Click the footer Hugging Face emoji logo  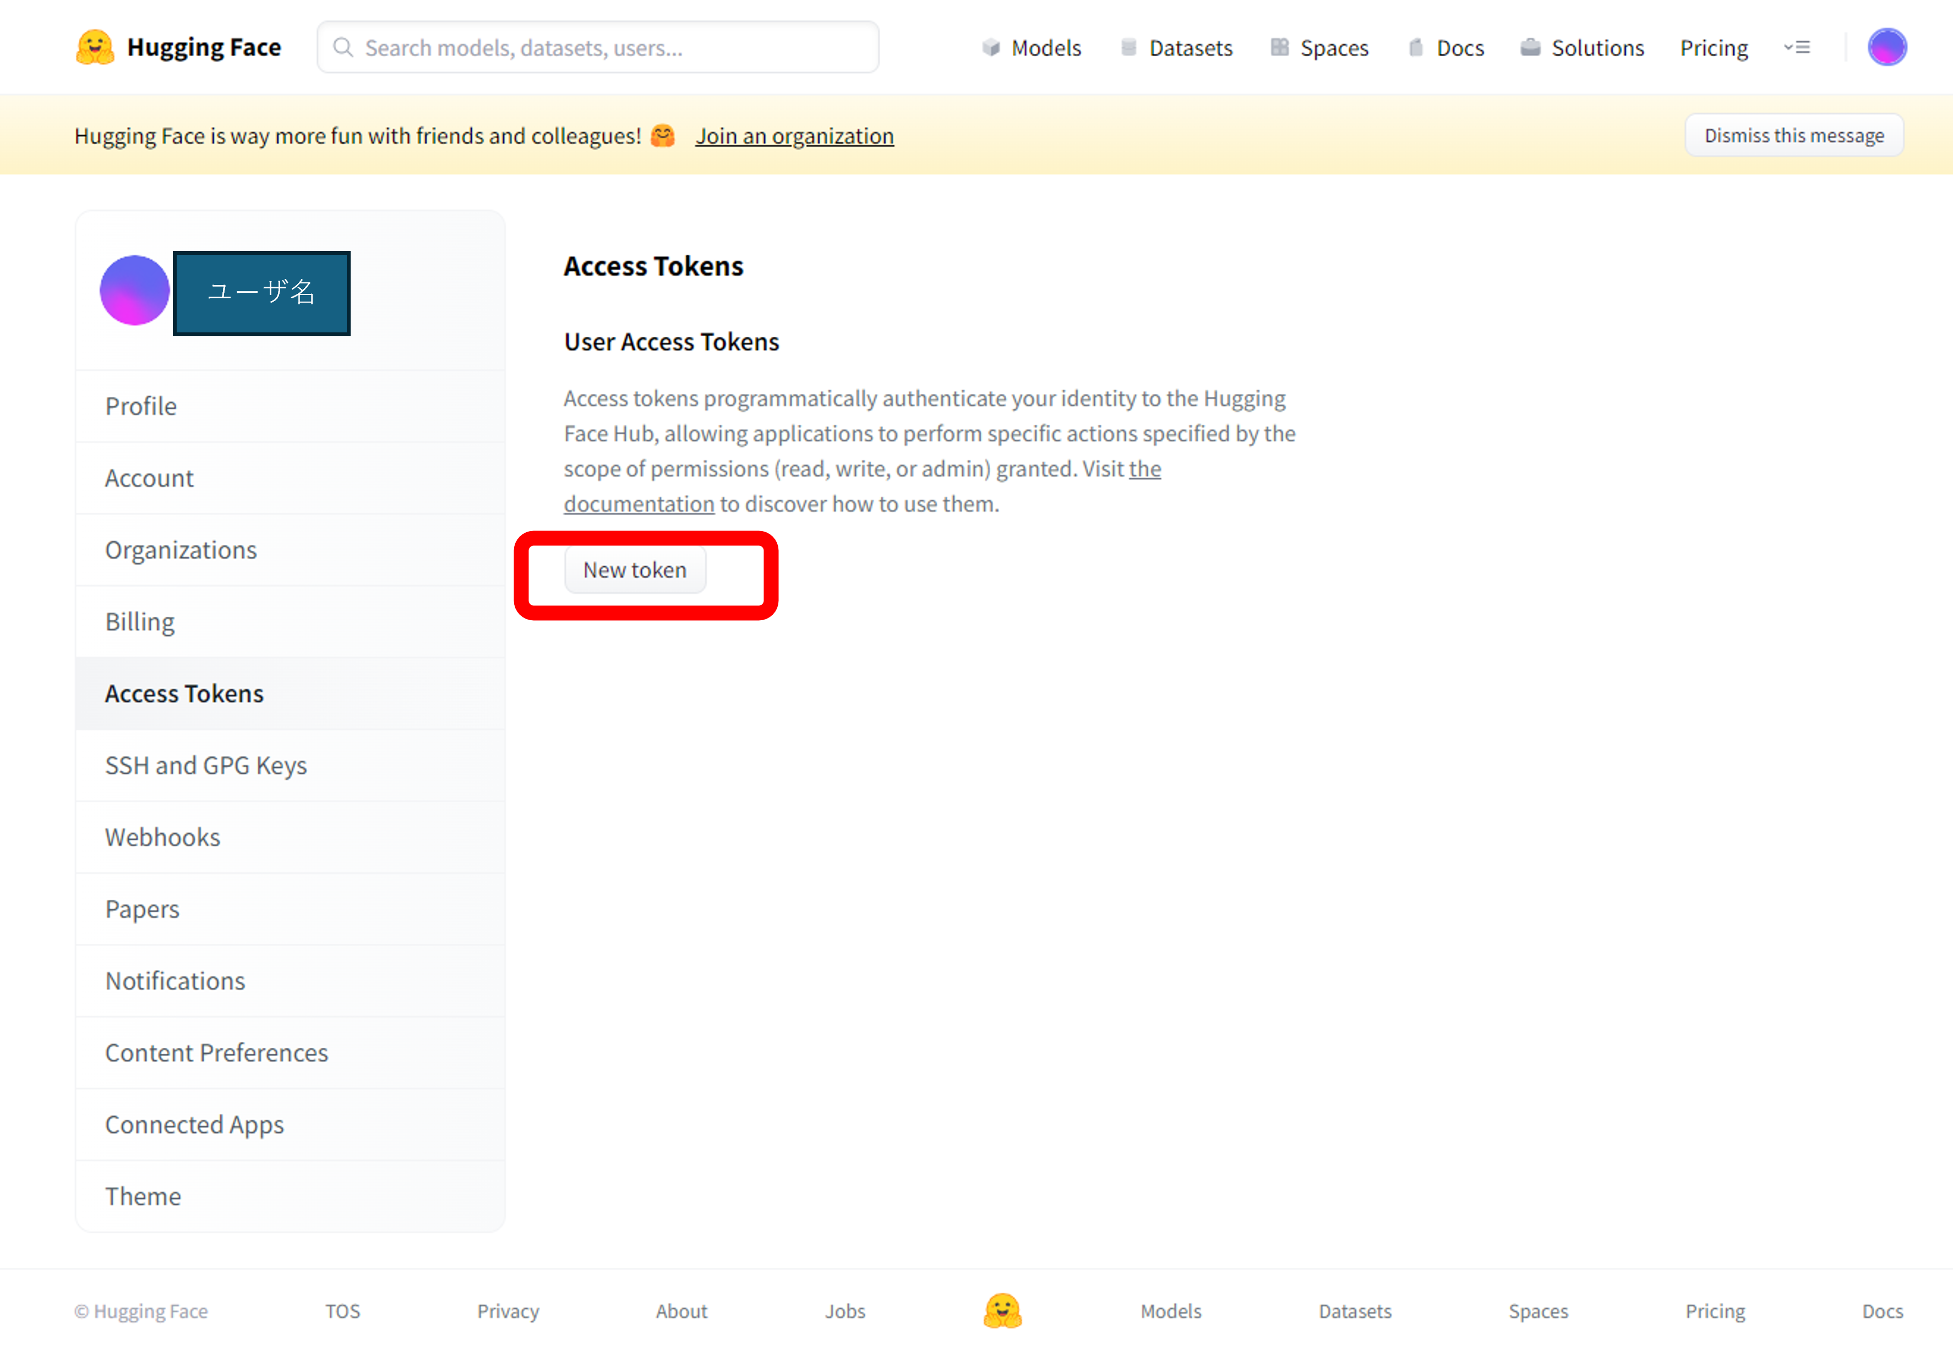tap(1003, 1310)
